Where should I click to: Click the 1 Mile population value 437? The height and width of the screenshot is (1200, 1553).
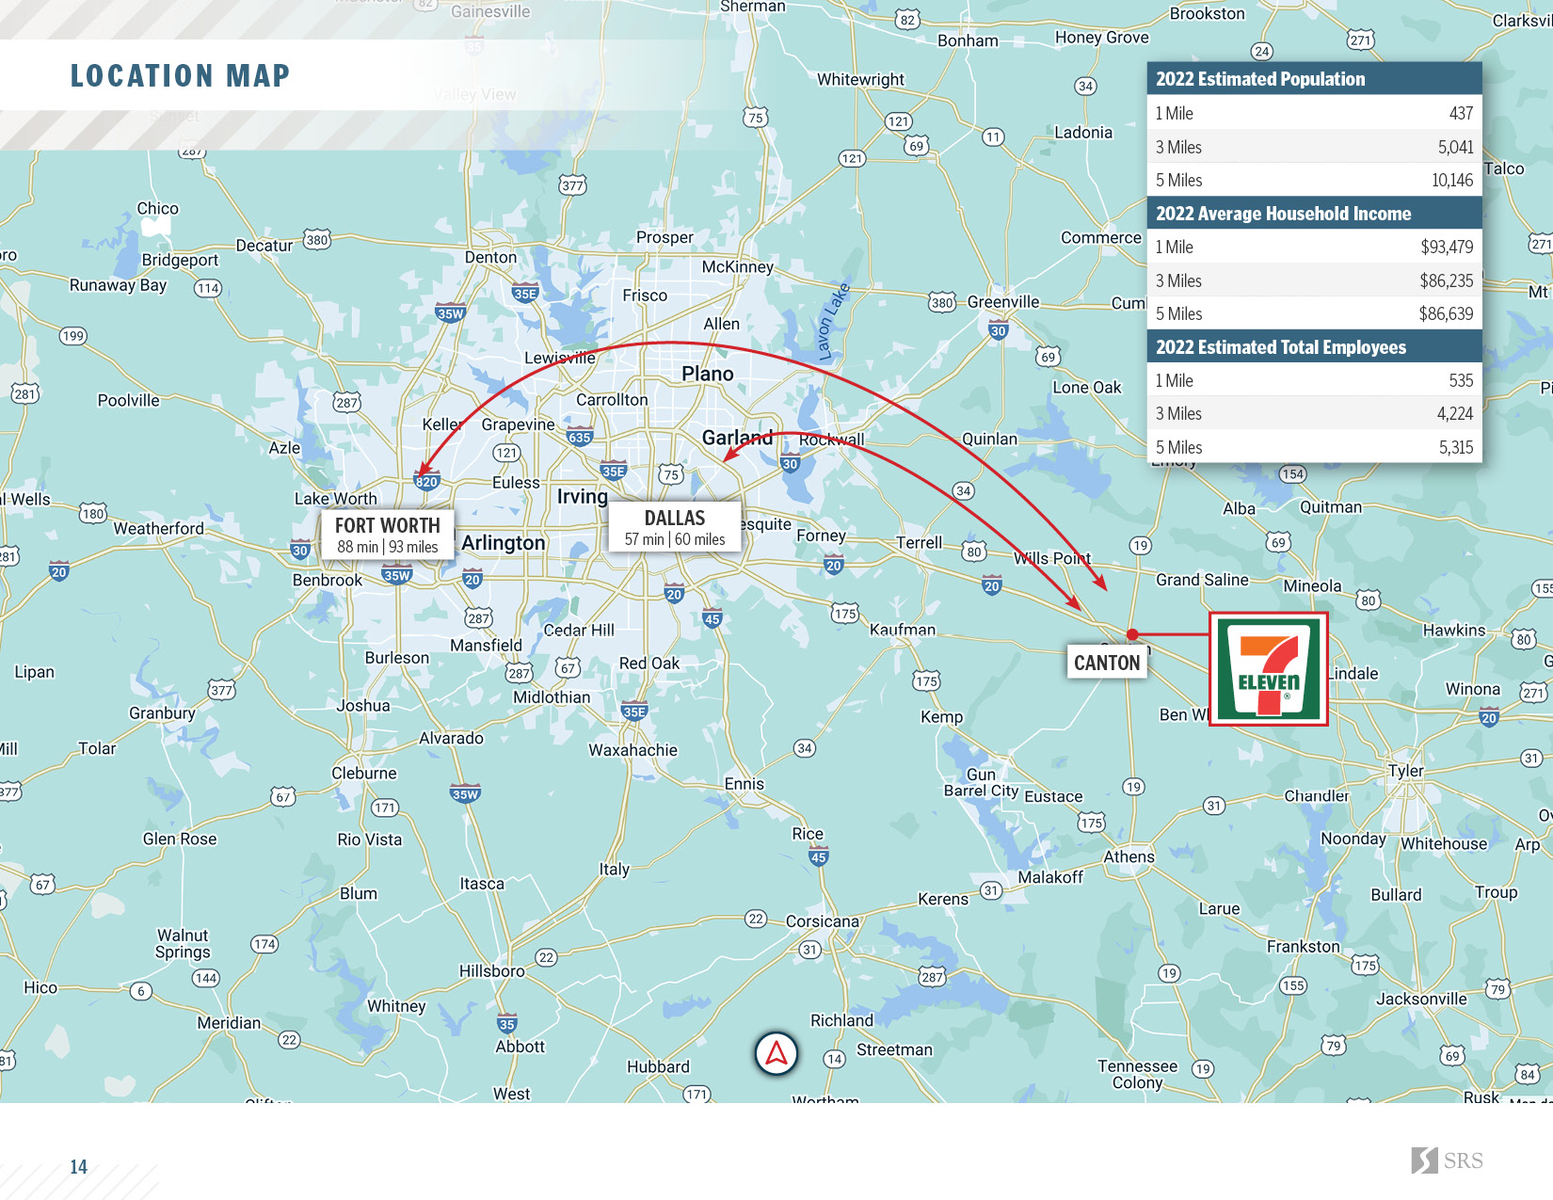[x=1461, y=113]
